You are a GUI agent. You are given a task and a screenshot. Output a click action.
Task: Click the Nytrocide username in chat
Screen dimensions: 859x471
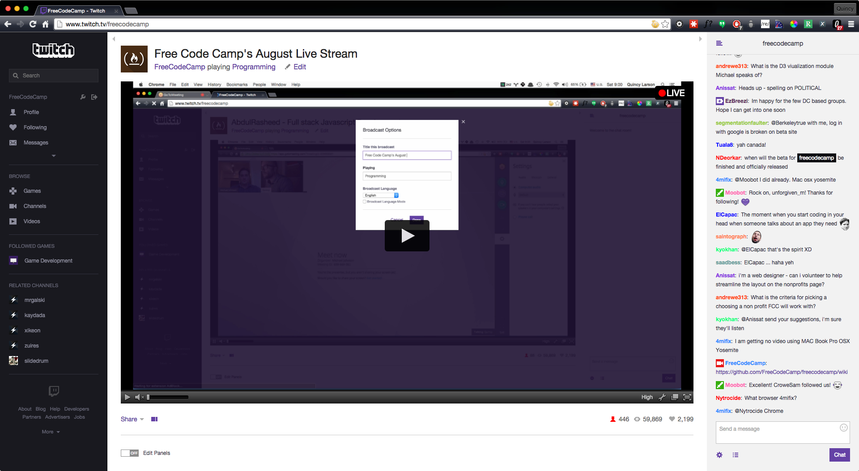pyautogui.click(x=728, y=398)
